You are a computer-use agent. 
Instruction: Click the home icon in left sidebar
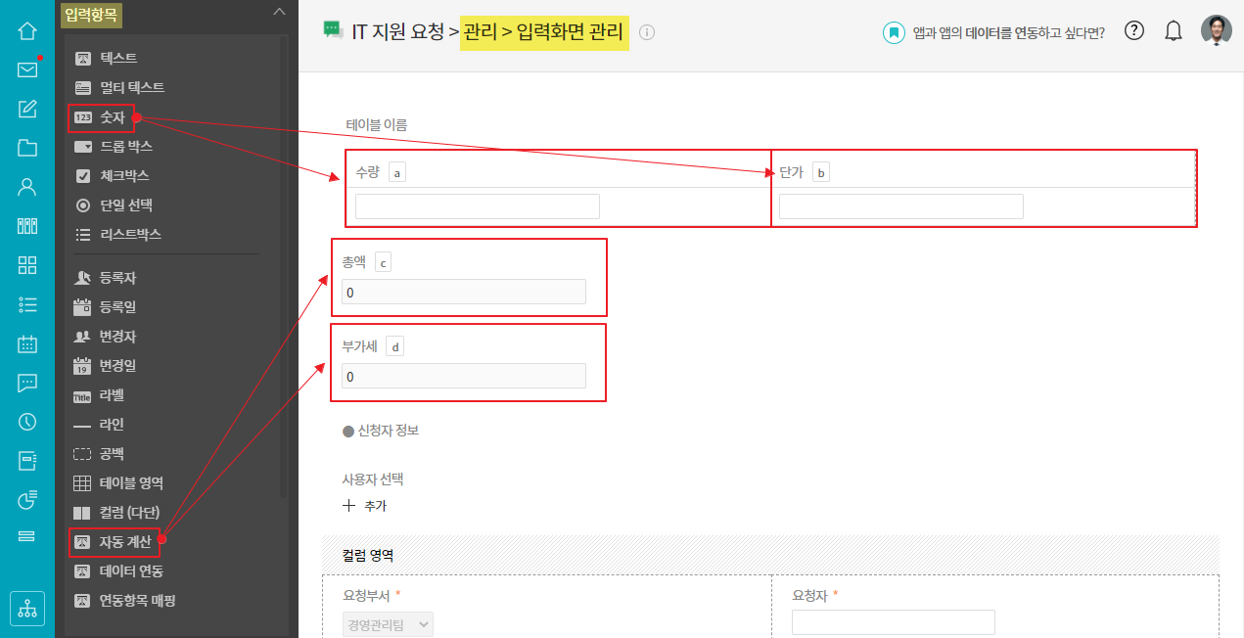click(x=27, y=30)
